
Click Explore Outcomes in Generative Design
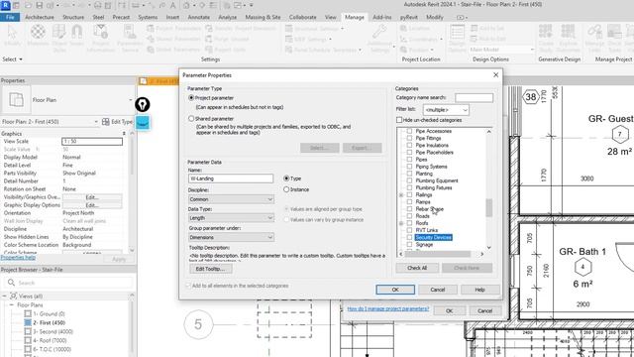568,38
